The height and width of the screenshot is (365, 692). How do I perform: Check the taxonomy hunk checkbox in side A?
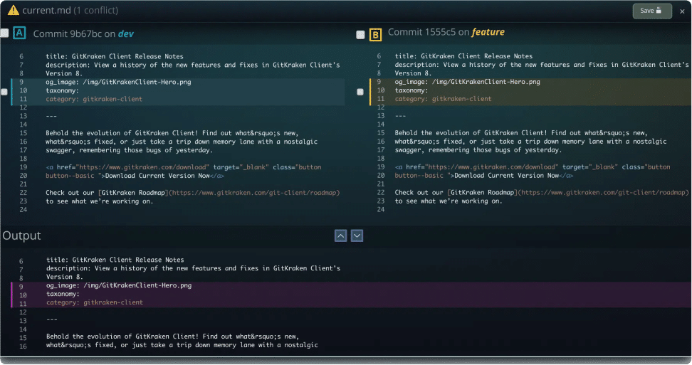[4, 92]
